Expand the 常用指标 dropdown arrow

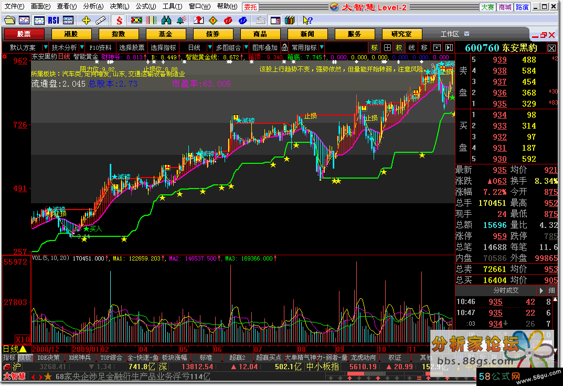tap(322, 47)
